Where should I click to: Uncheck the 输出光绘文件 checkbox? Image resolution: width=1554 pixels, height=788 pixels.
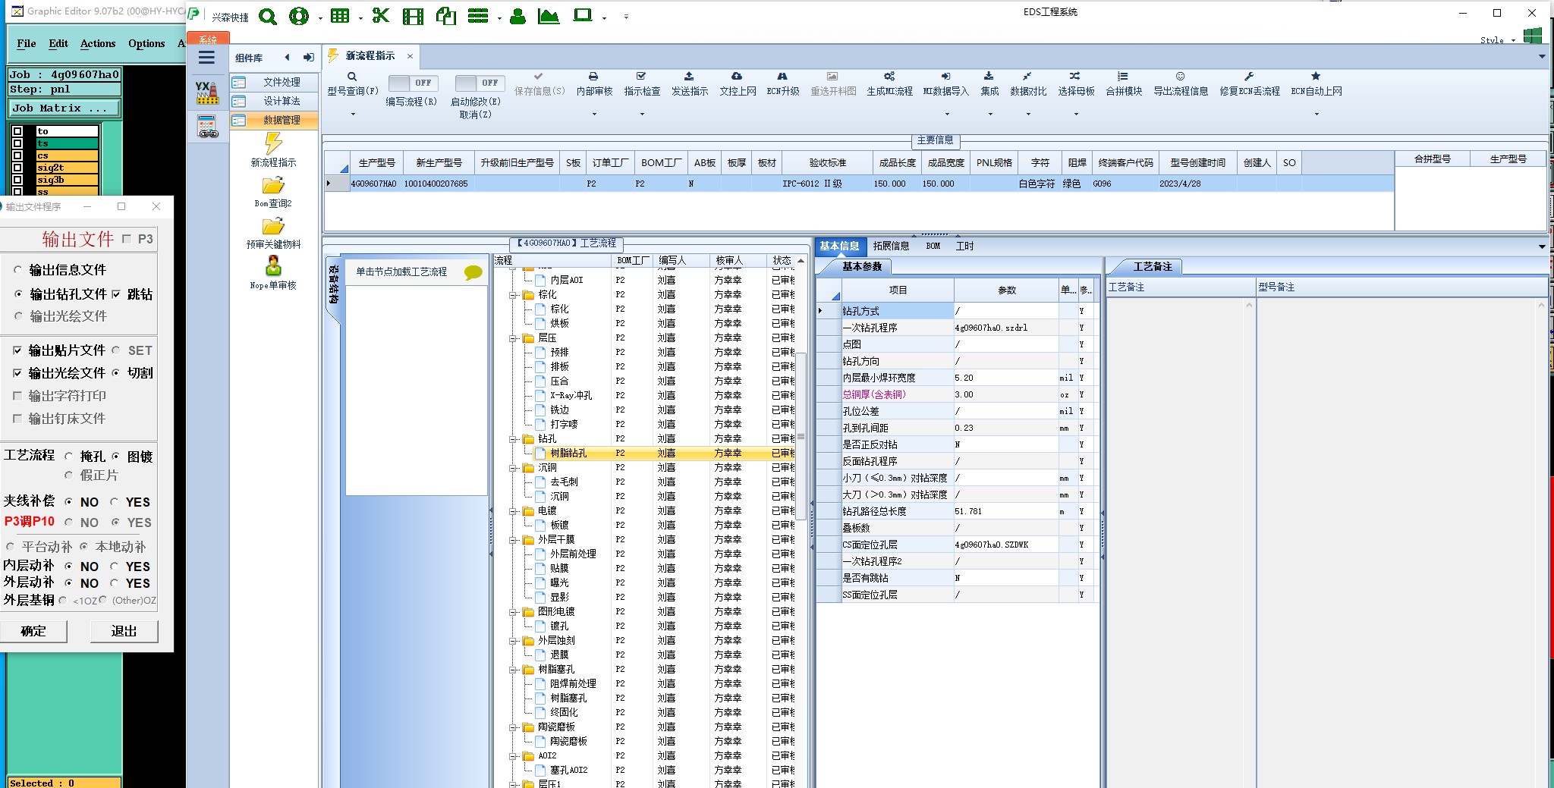pos(17,373)
